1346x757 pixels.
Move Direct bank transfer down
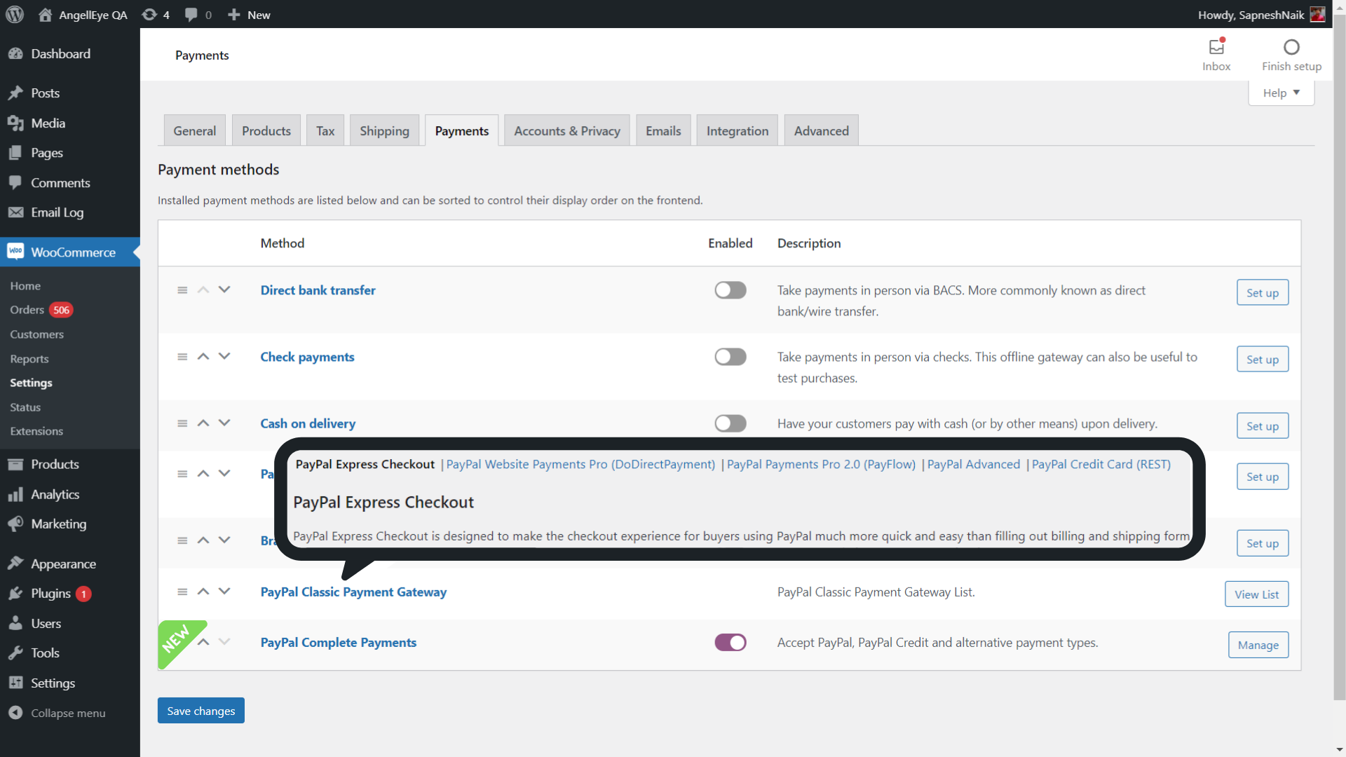[x=224, y=289]
